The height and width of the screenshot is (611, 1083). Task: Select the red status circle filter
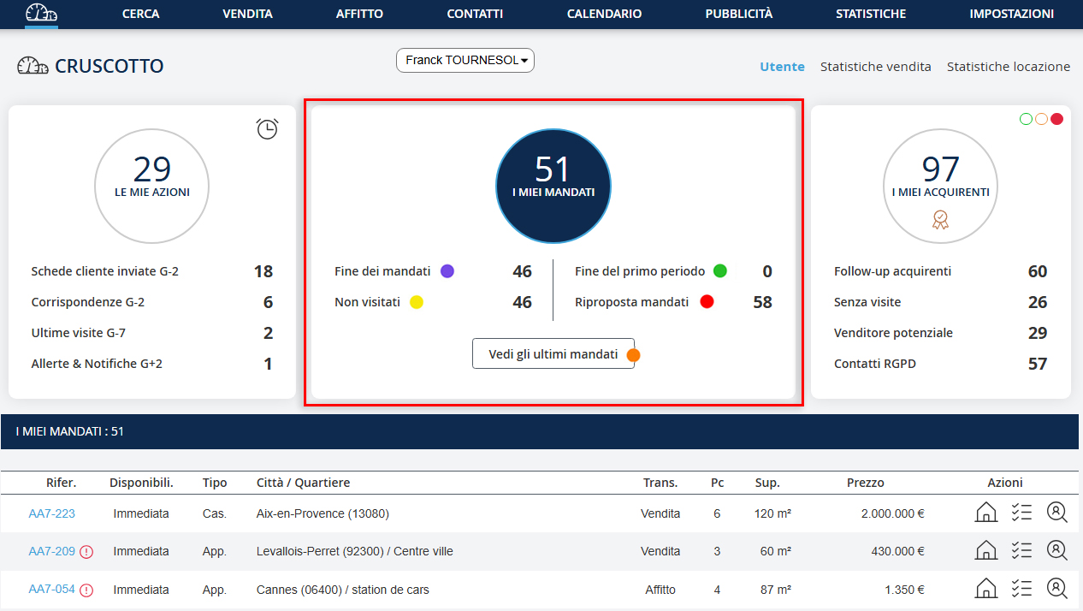tap(1056, 119)
